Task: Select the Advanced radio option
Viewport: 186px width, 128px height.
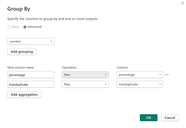Action: 25,27
